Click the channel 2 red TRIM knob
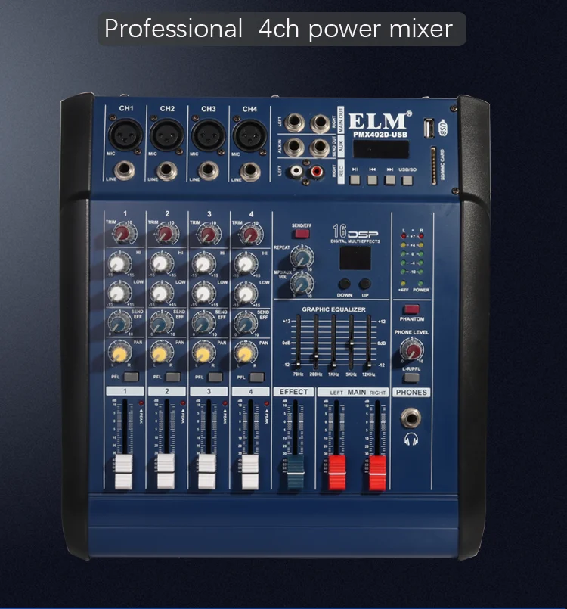567x609 pixels. 166,234
